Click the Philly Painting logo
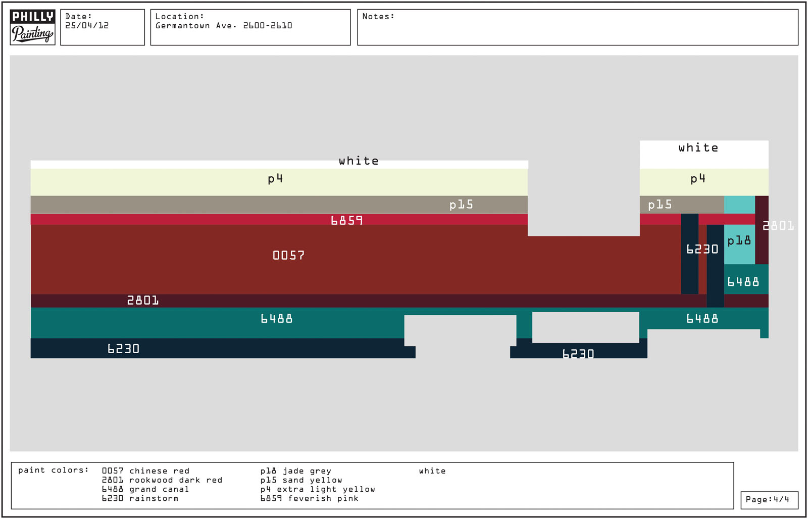 pyautogui.click(x=32, y=27)
